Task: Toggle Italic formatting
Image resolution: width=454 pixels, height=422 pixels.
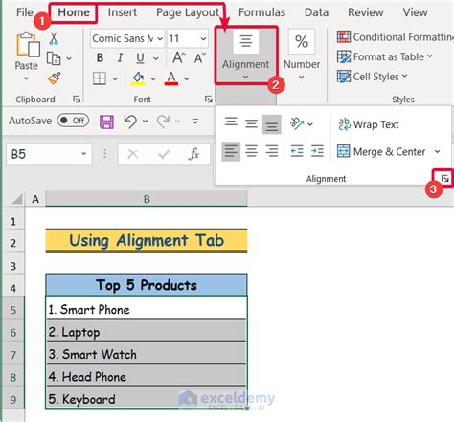Action: tap(120, 58)
